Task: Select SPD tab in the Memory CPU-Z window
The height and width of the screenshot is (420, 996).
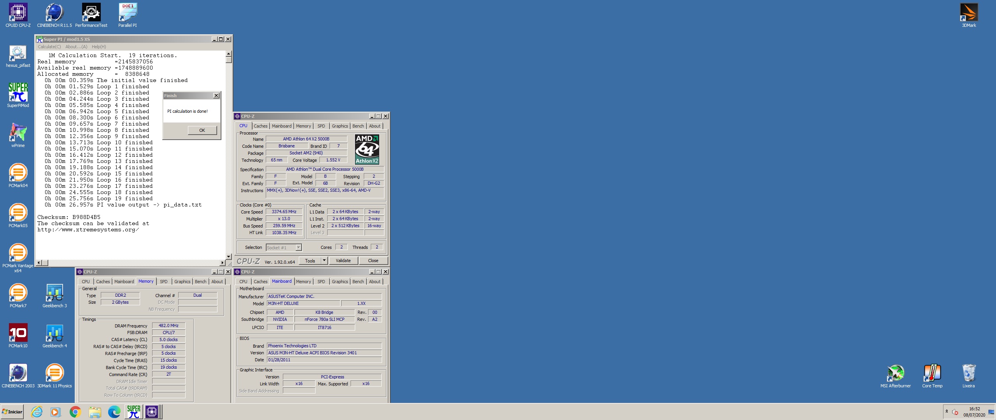Action: tap(164, 282)
